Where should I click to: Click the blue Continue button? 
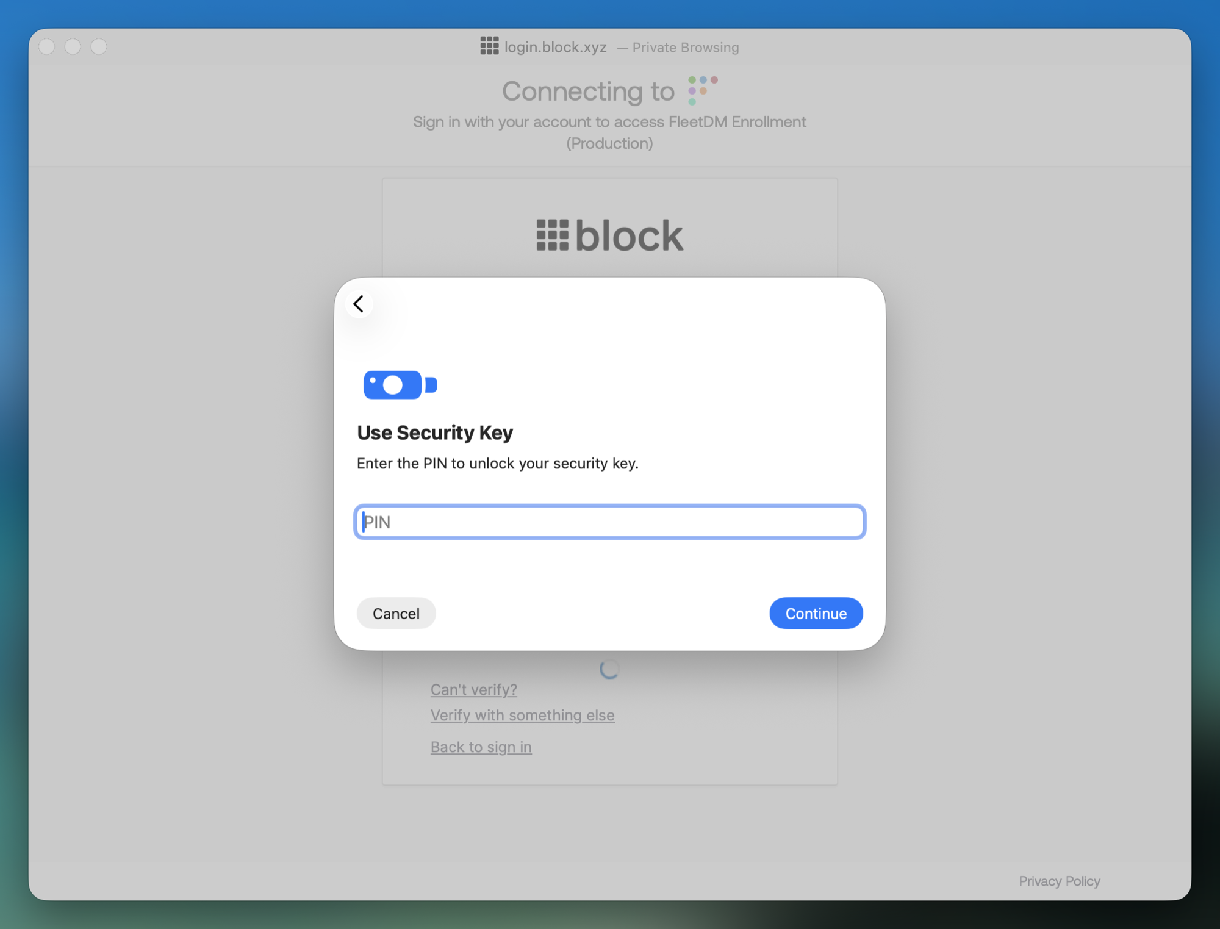816,613
